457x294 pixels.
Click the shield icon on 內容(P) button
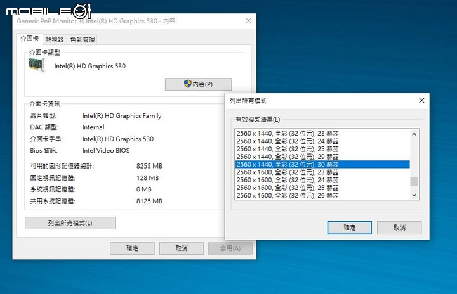pos(188,84)
